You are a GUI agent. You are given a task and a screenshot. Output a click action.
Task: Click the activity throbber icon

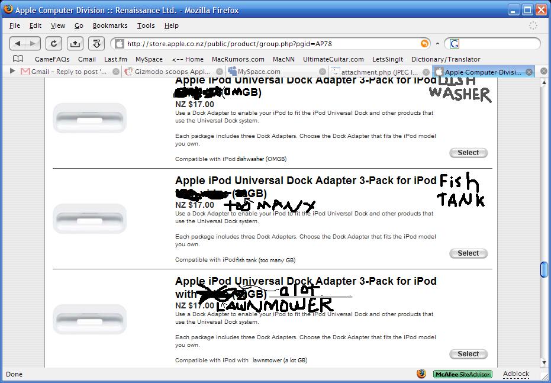[x=533, y=25]
